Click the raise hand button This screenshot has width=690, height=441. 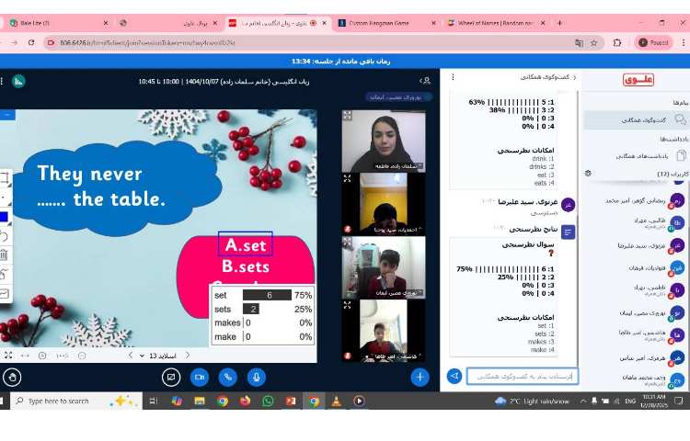pos(13,376)
